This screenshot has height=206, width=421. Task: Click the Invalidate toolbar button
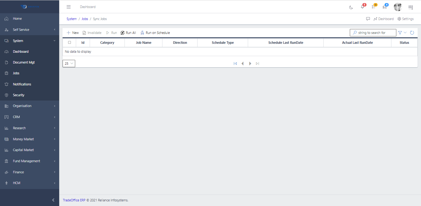coord(92,33)
